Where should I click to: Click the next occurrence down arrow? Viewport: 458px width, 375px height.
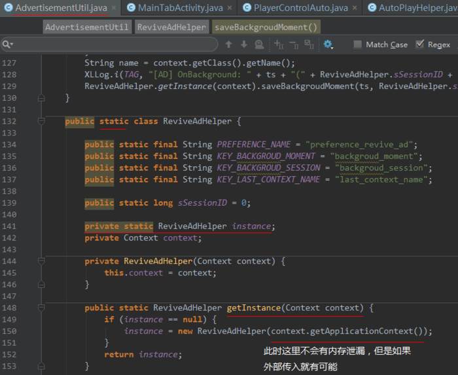point(244,45)
